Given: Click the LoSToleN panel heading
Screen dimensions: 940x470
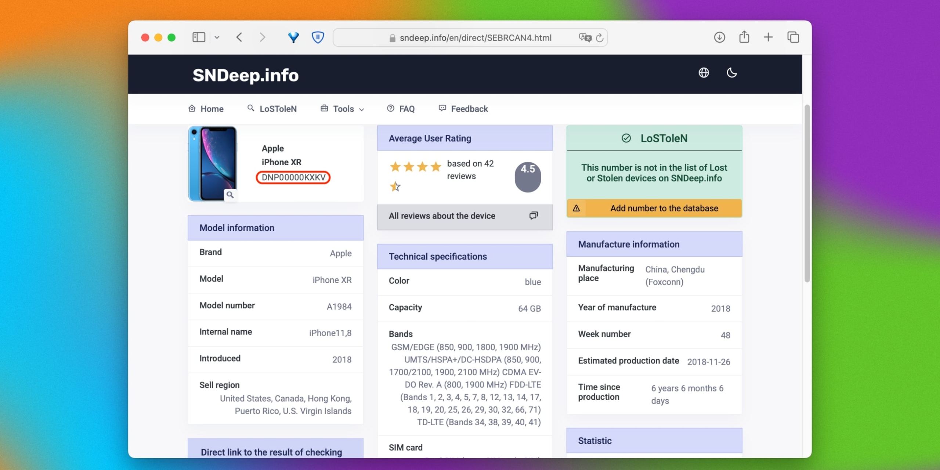Looking at the screenshot, I should pyautogui.click(x=654, y=138).
